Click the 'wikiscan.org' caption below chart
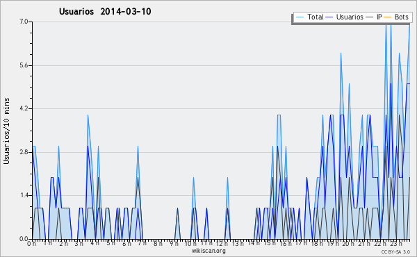Viewport: 417px width, 257px height. (208, 251)
